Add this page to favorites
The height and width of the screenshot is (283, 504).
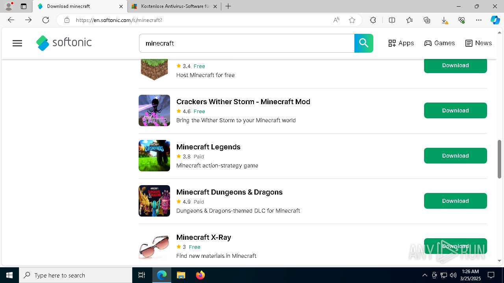pos(352,20)
